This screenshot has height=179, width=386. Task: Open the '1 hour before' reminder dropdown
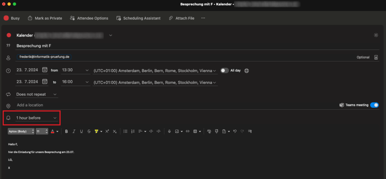pyautogui.click(x=37, y=118)
